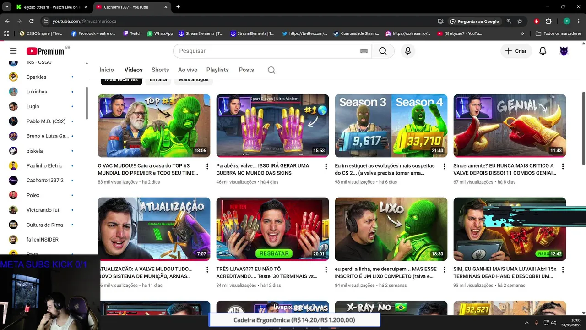Screen dimensions: 586x330
Task: Reload the page in Chrome
Action: click(31, 21)
